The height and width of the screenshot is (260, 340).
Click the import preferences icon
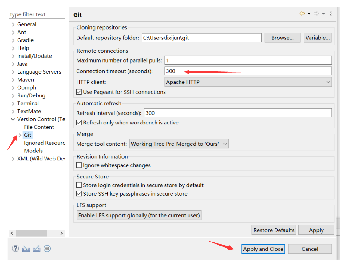[x=26, y=249]
